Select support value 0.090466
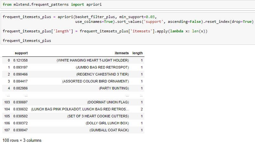This screenshot has width=255, height=144. [x=20, y=74]
